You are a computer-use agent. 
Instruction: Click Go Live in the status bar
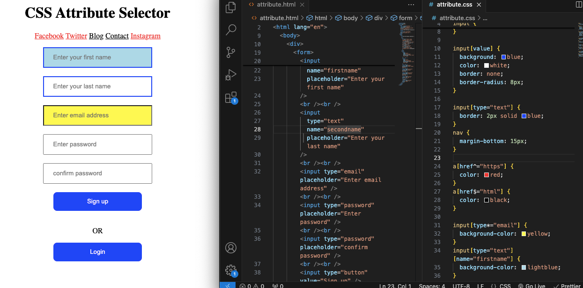[531, 286]
